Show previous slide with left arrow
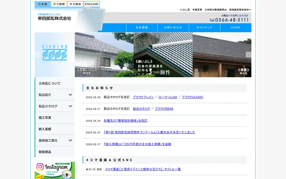This screenshot has width=286, height=179. click(x=37, y=54)
